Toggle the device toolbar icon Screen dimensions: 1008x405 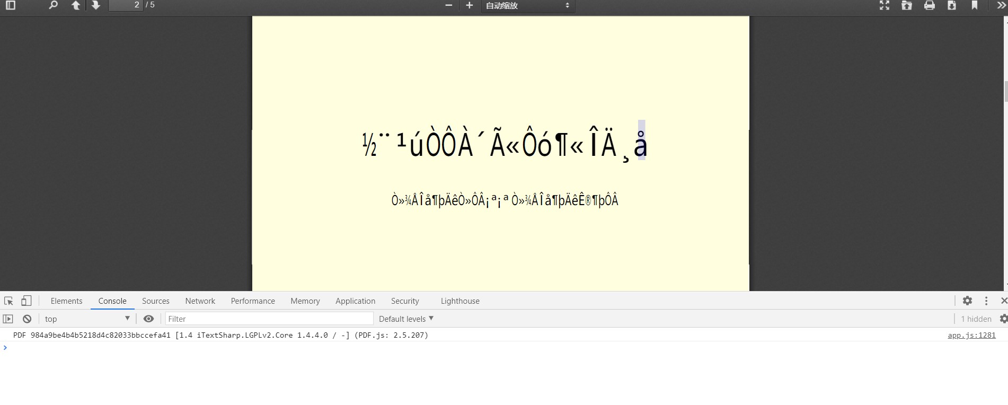[26, 301]
